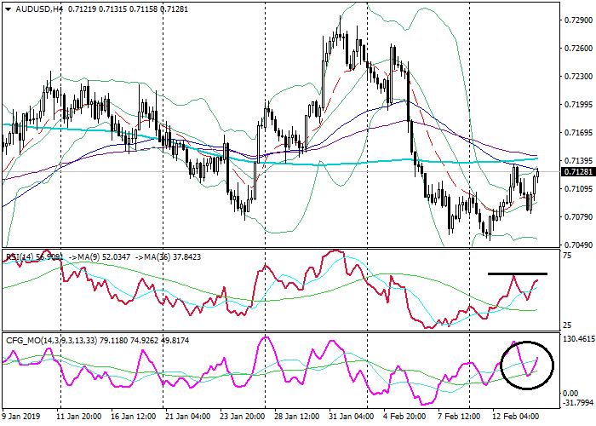Click the 0.72300 price axis label
596x426 pixels.
click(x=576, y=78)
